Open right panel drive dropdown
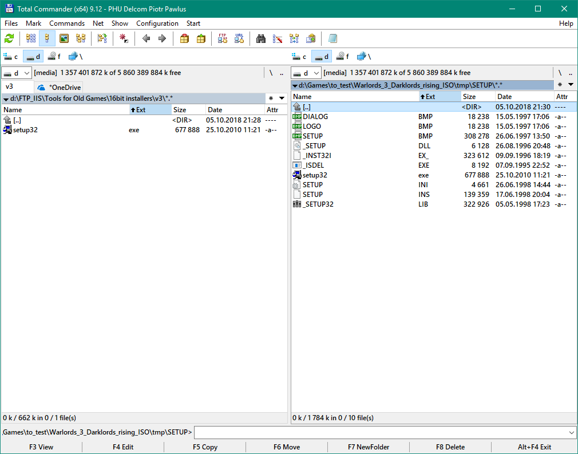Viewport: 578px width, 454px height. click(x=306, y=73)
